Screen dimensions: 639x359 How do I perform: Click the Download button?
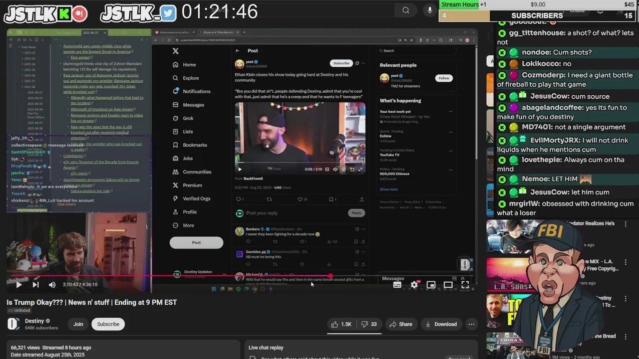(x=441, y=324)
